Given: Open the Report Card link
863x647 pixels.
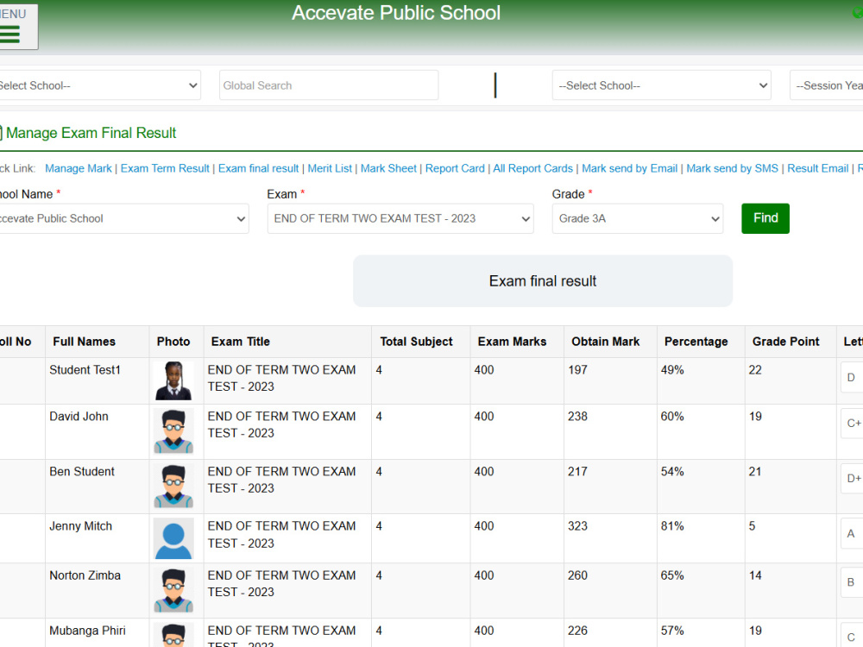Looking at the screenshot, I should [x=455, y=168].
